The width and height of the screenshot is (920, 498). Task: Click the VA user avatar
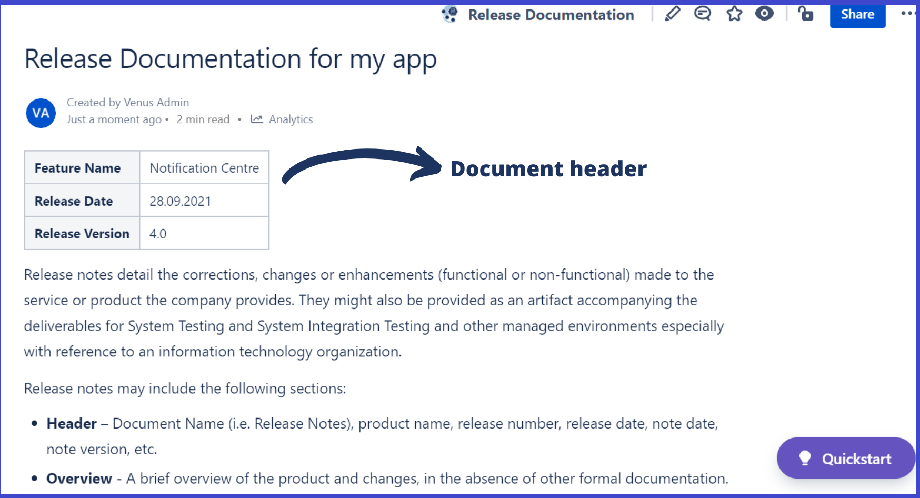(x=41, y=113)
